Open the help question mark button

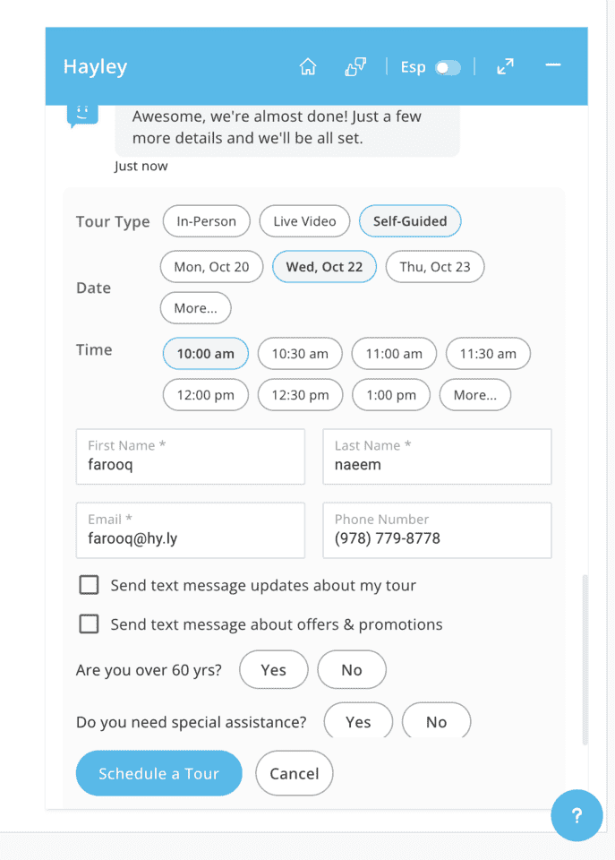[577, 815]
